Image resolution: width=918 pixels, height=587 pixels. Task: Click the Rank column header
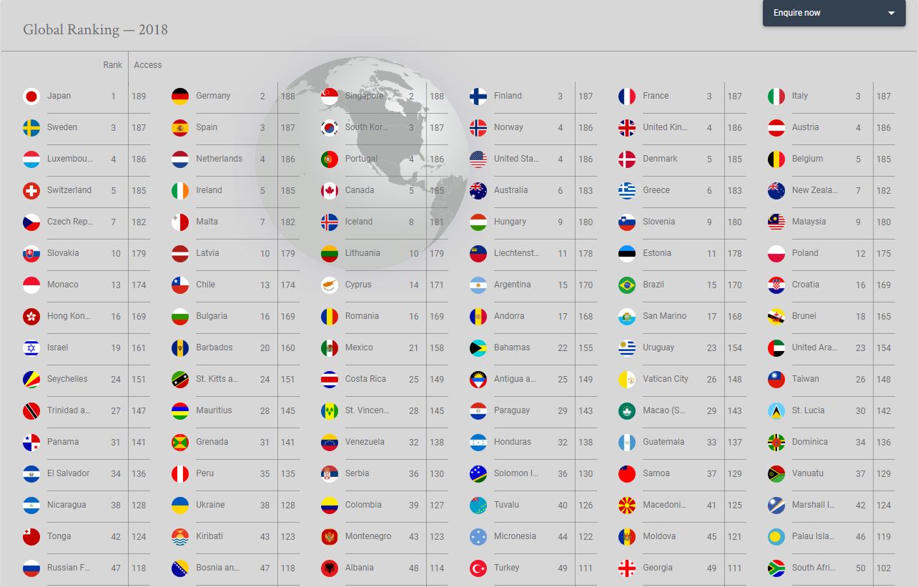coord(112,65)
